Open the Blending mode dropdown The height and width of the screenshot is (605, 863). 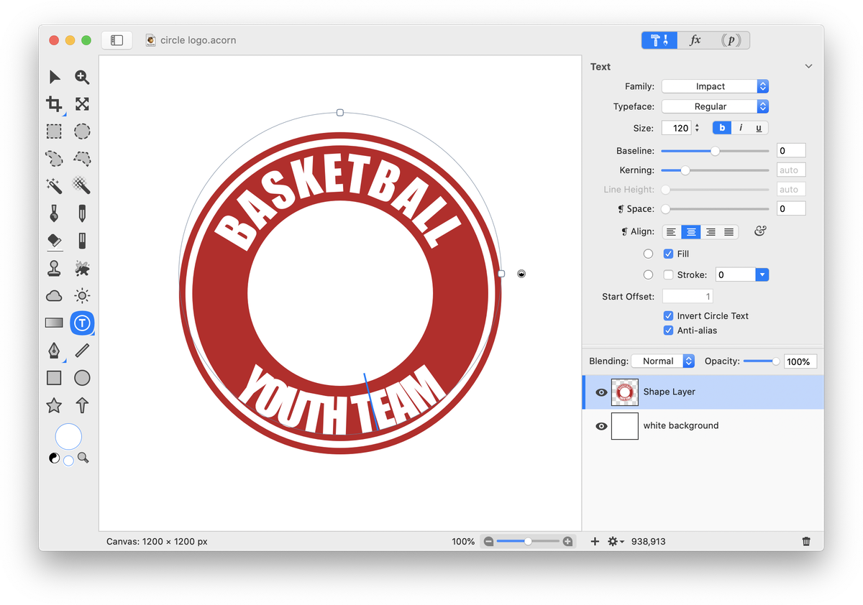pyautogui.click(x=662, y=361)
